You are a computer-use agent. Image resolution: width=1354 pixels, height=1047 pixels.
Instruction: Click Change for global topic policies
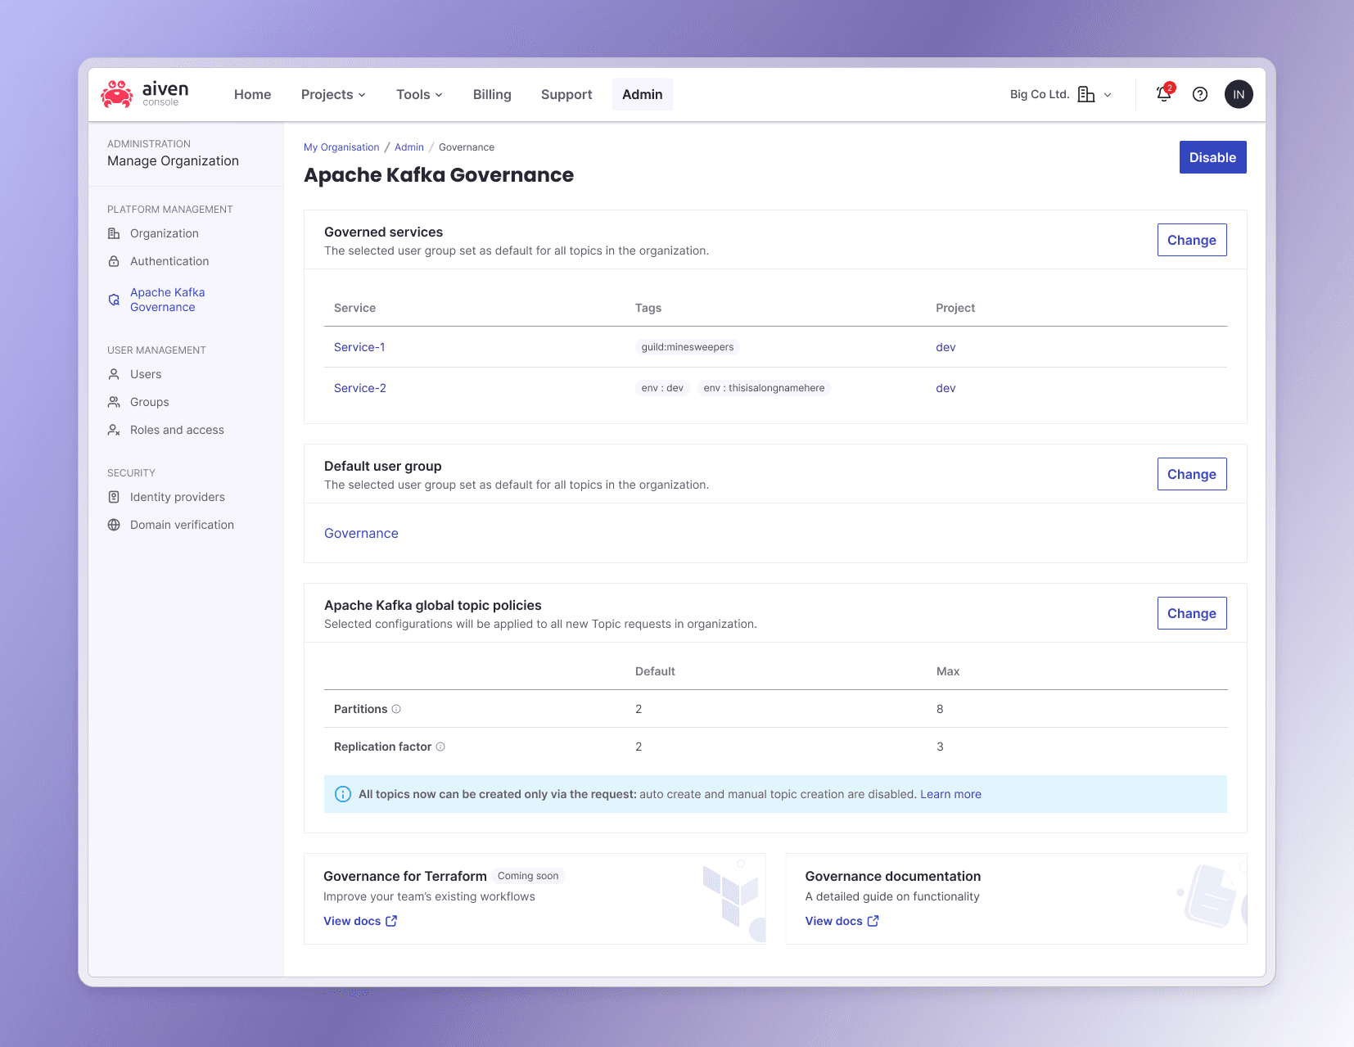click(x=1192, y=613)
